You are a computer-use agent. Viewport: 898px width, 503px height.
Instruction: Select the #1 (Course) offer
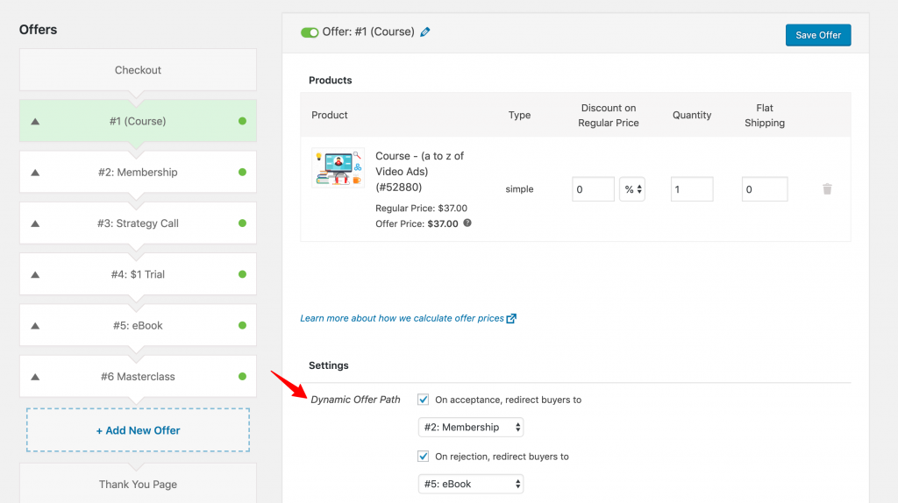tap(138, 121)
